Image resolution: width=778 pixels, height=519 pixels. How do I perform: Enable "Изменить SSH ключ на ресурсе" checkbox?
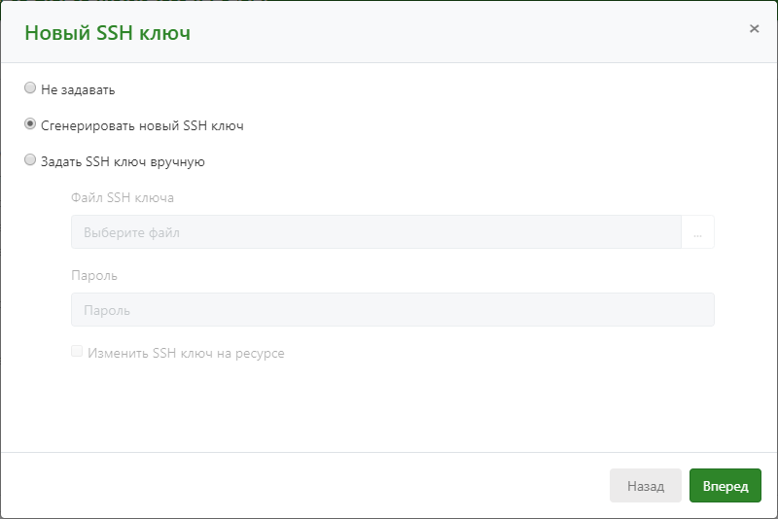tap(77, 353)
